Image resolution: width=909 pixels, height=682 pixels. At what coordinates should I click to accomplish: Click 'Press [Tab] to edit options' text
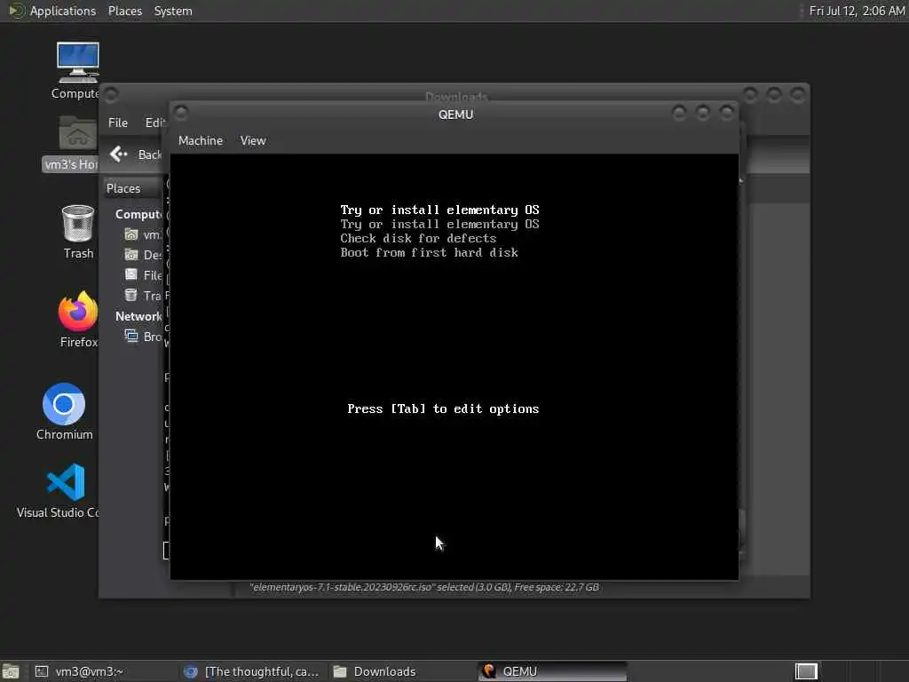443,408
